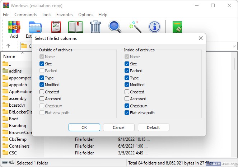238x167 pixels.
Task: Expand the address bar dropdown arrow
Action: [x=234, y=46]
